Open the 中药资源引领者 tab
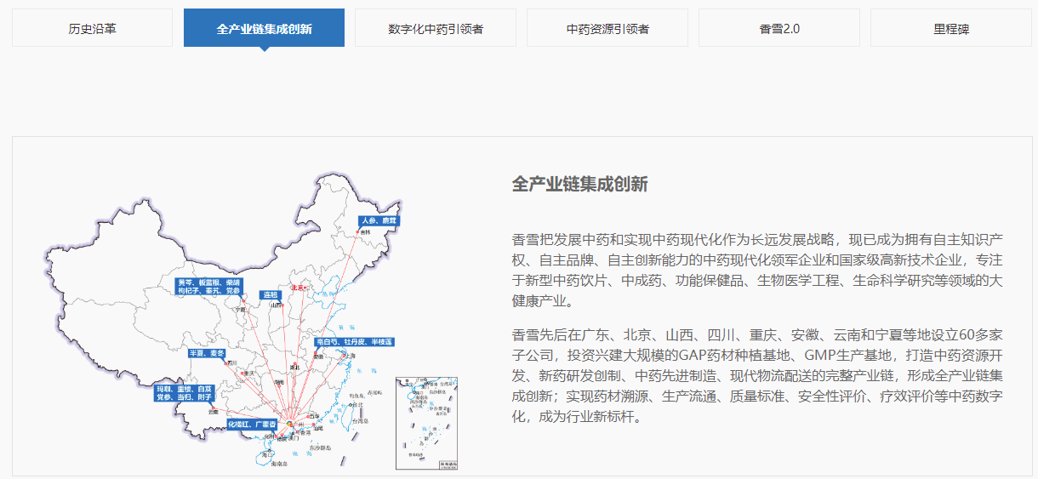 coord(607,28)
